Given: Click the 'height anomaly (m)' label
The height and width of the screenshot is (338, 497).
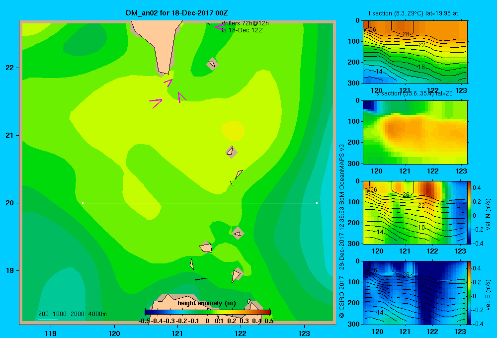Looking at the screenshot, I should (207, 303).
